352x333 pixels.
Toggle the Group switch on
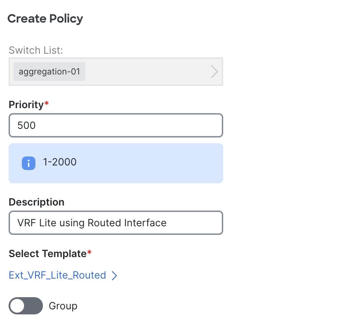coord(25,306)
